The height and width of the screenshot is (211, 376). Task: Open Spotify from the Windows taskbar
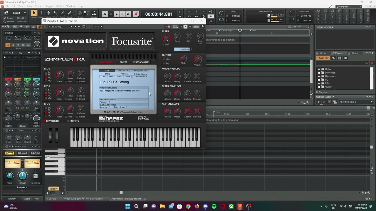pos(214,207)
